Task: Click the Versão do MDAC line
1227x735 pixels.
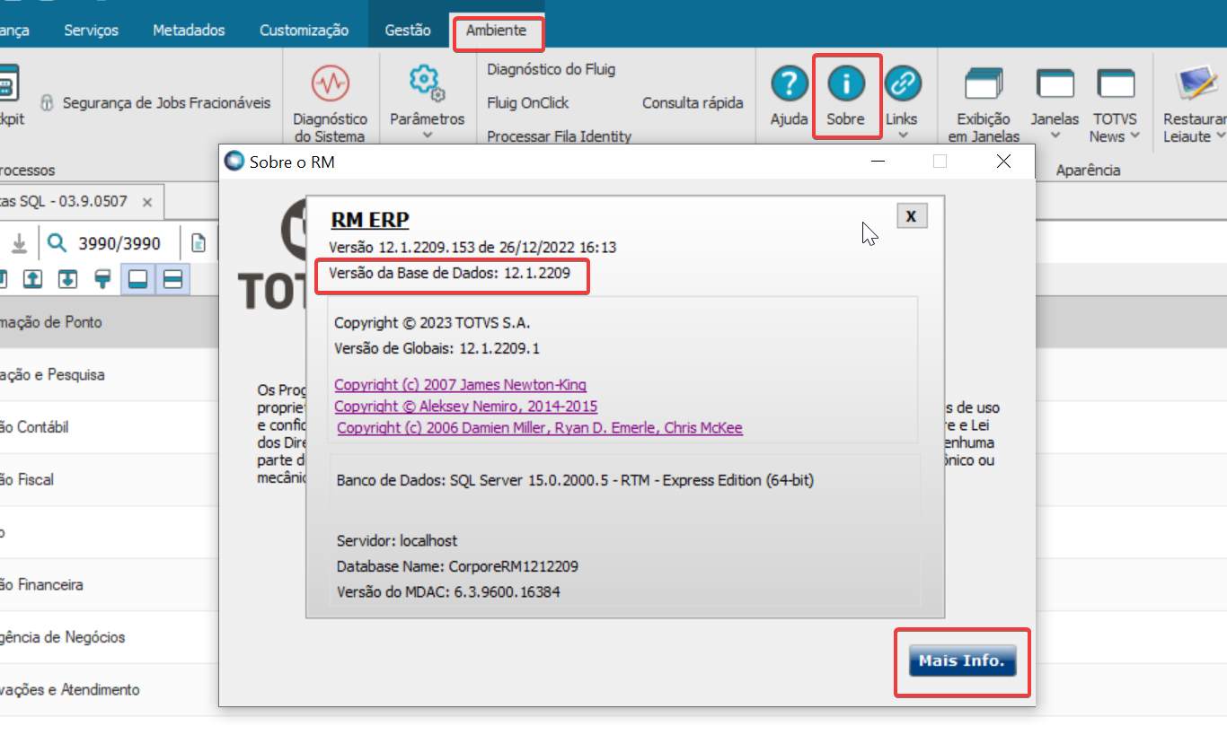Action: (x=448, y=592)
